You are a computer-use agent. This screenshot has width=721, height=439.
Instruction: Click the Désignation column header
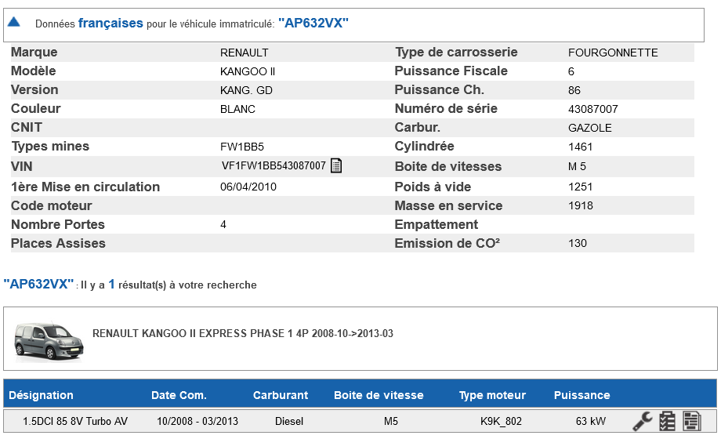point(41,395)
